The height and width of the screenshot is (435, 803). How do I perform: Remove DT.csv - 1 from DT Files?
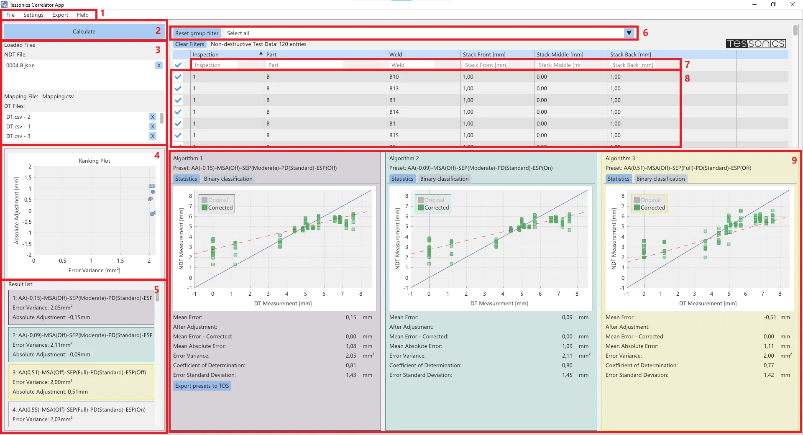coord(153,126)
